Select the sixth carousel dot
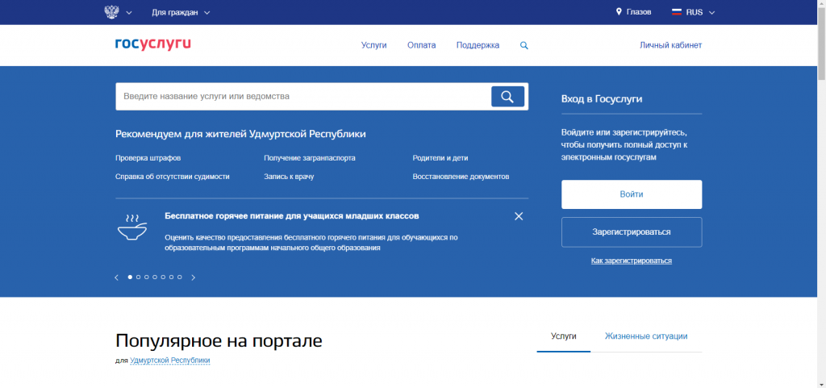 [171, 277]
